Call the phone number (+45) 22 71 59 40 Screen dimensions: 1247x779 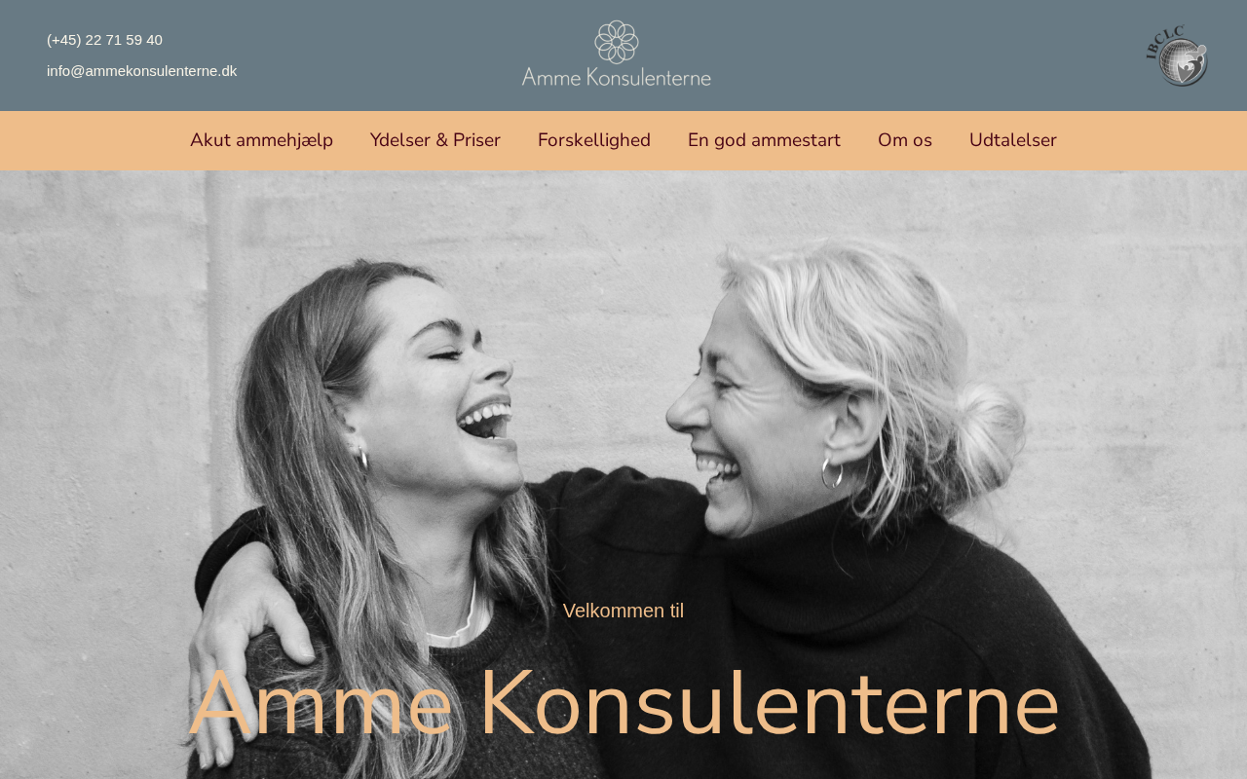pos(104,40)
